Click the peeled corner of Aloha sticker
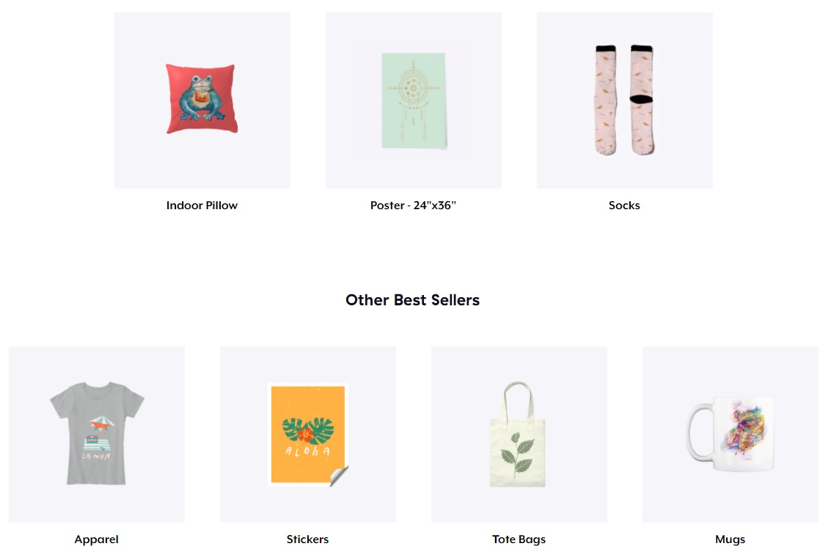831x560 pixels. (x=339, y=476)
